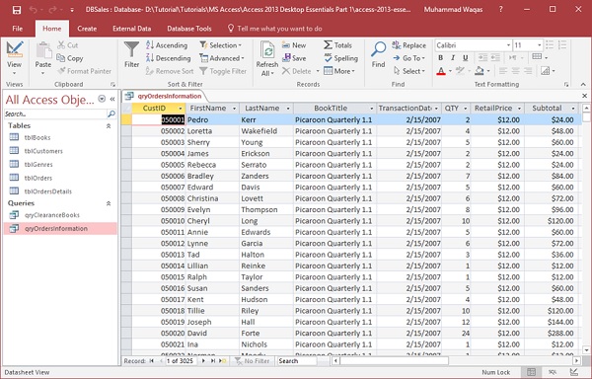Sort records Ascending
Image resolution: width=592 pixels, height=379 pixels.
tap(167, 45)
